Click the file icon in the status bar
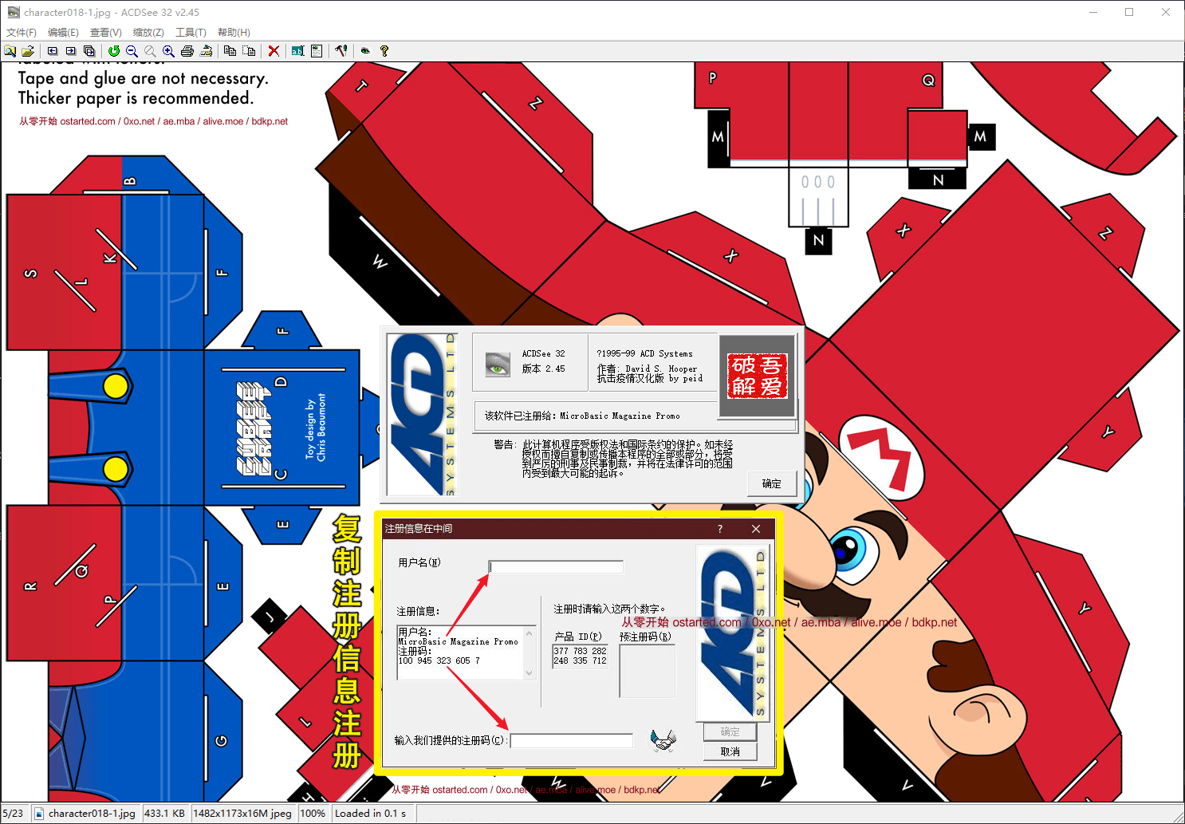The image size is (1185, 824). 39,814
